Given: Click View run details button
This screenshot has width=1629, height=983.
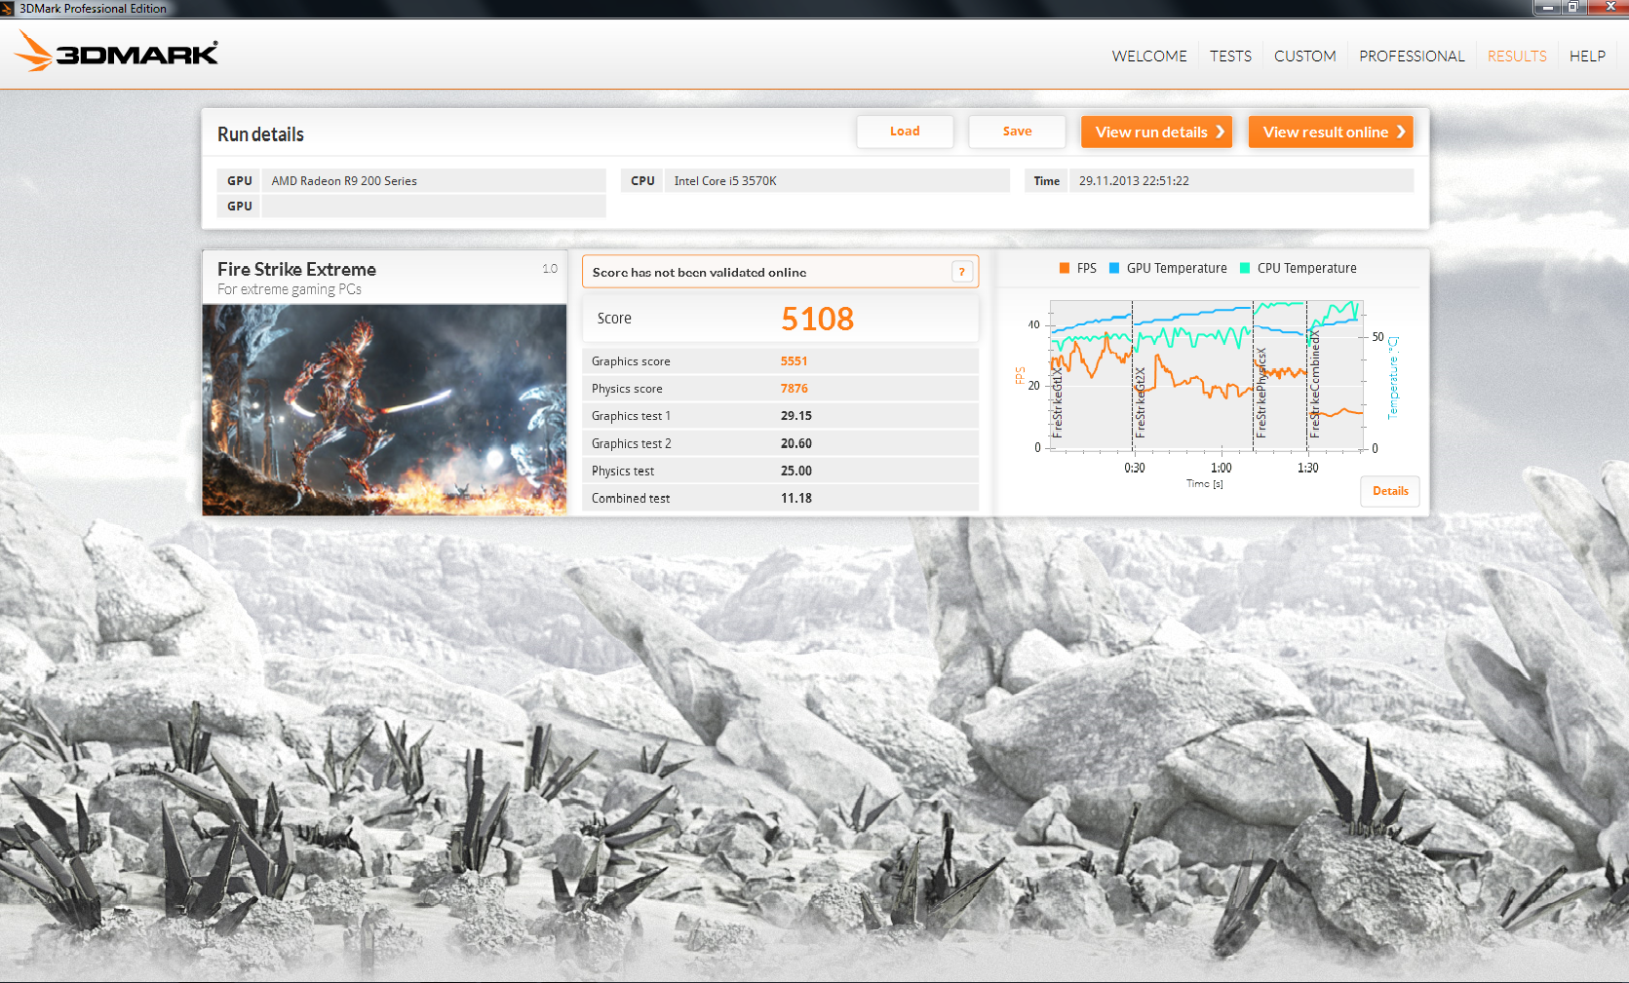Looking at the screenshot, I should click(1157, 132).
